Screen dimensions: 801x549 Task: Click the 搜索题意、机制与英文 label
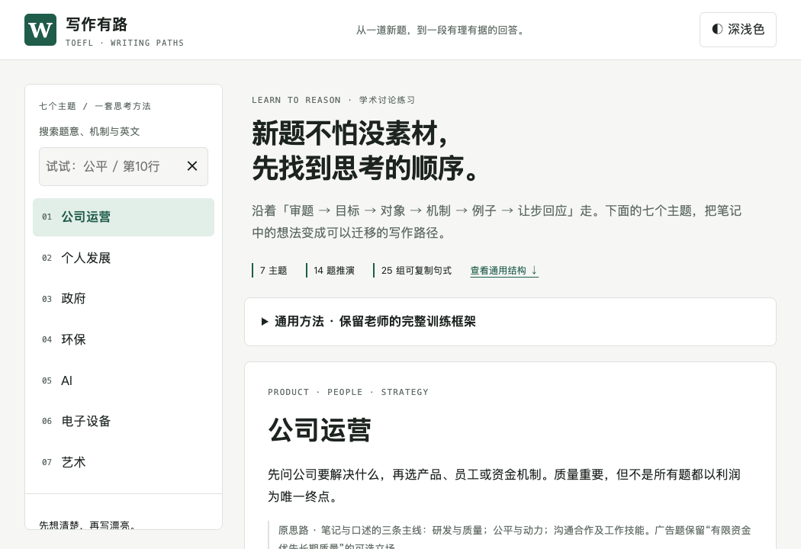tap(89, 132)
